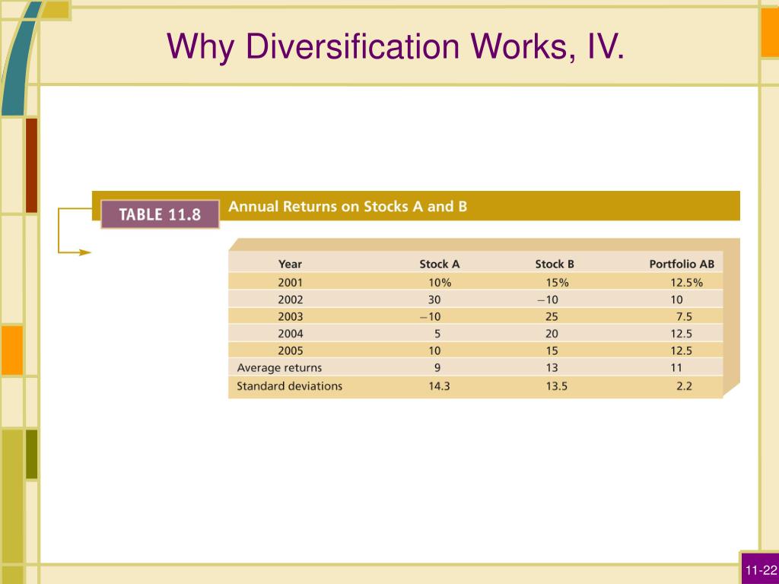Click the year cell "2002"
The width and height of the screenshot is (779, 584).
(x=290, y=300)
